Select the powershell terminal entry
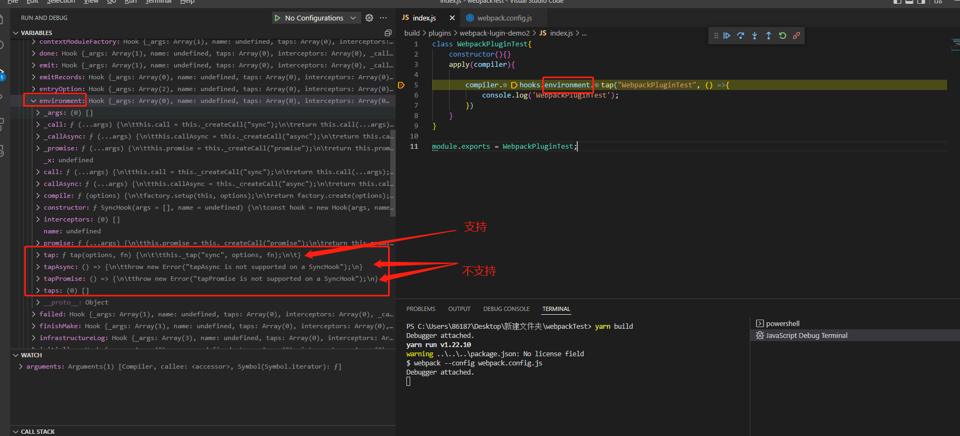The image size is (960, 436). pyautogui.click(x=783, y=323)
